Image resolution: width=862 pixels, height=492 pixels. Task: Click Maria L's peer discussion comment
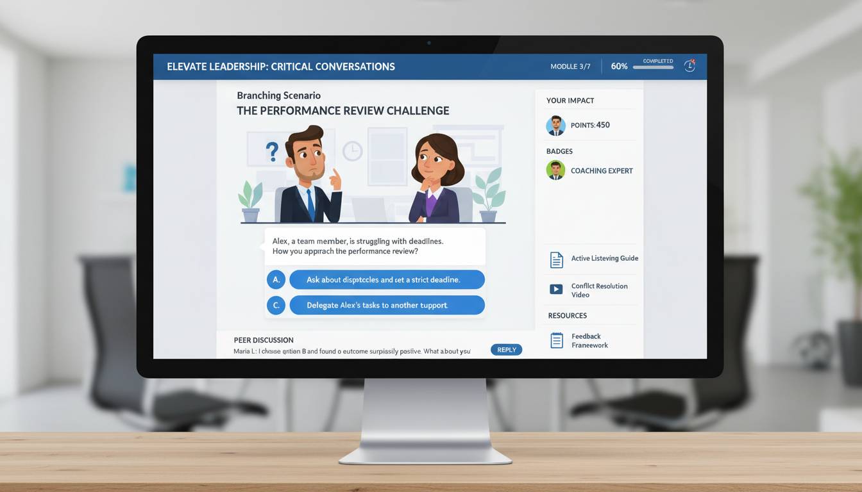coord(352,351)
